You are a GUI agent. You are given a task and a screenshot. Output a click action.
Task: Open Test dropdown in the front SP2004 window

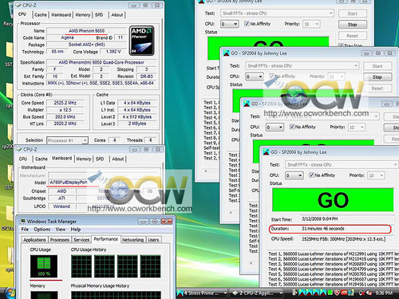pos(342,165)
